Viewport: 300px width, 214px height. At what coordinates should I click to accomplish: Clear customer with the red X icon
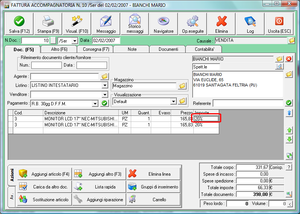coord(289,59)
